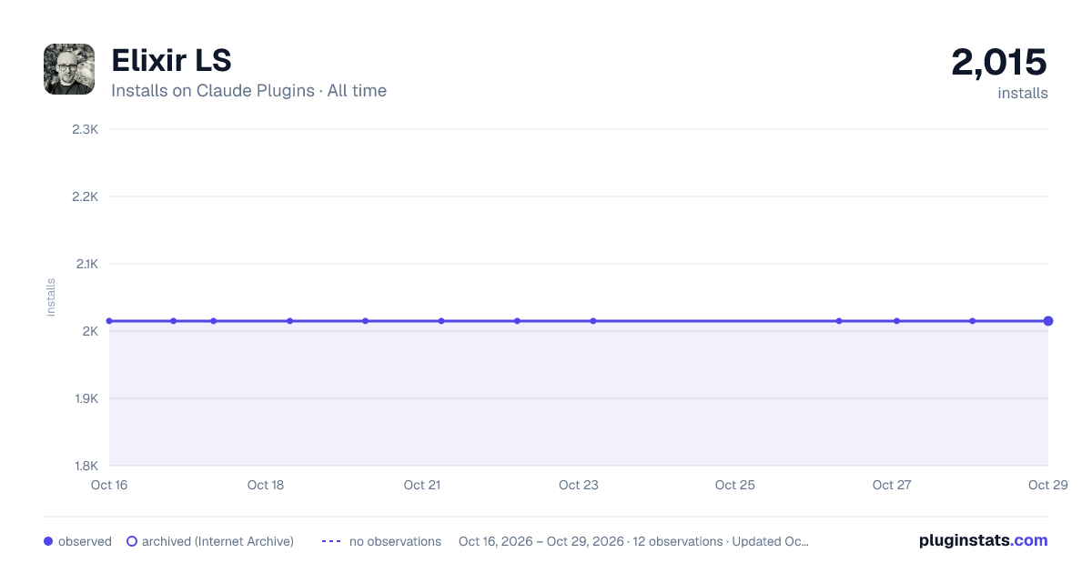Click the Oct 27 x-axis label
1092x573 pixels.
click(892, 485)
